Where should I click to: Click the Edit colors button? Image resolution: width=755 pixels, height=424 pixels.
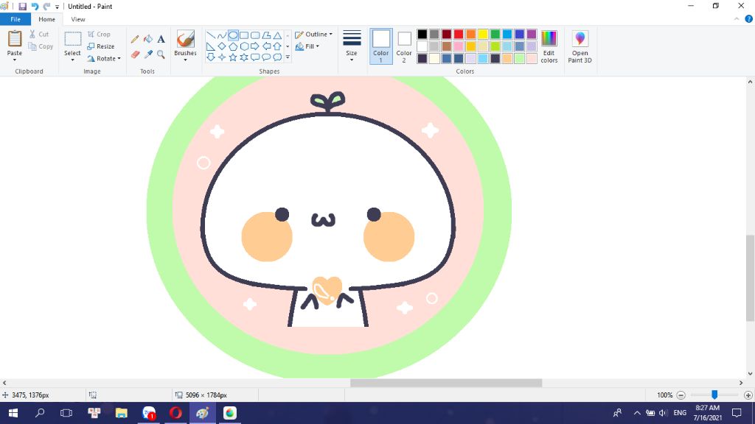(549, 46)
